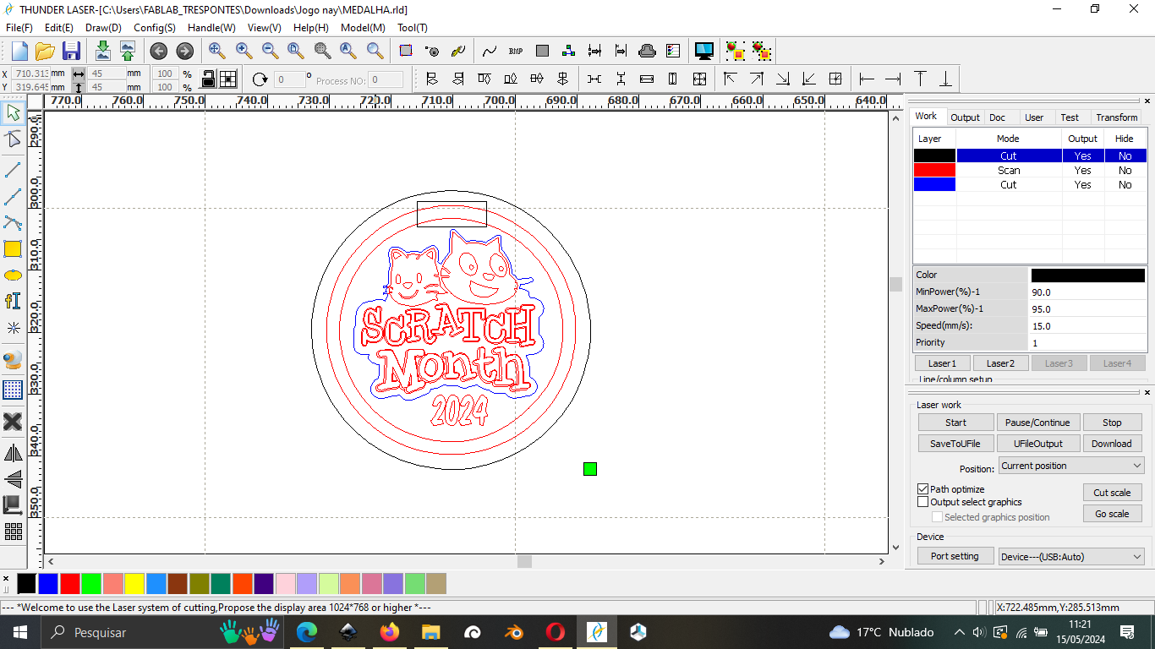Image resolution: width=1155 pixels, height=649 pixels.
Task: Select the text tool
Action: (13, 301)
